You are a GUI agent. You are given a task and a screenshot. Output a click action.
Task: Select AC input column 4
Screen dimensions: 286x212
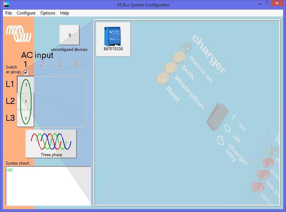pyautogui.click(x=77, y=64)
